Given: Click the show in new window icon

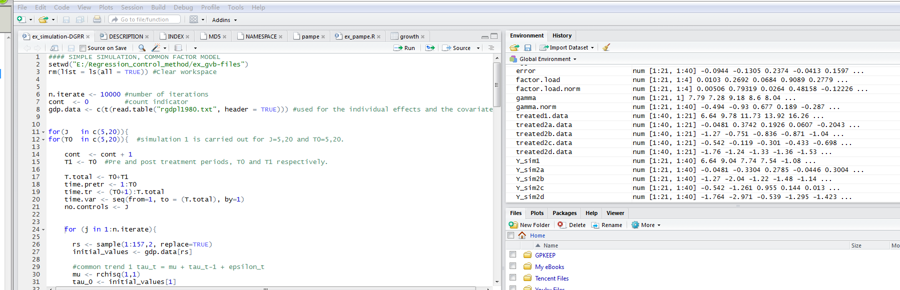Looking at the screenshot, I should tap(55, 48).
